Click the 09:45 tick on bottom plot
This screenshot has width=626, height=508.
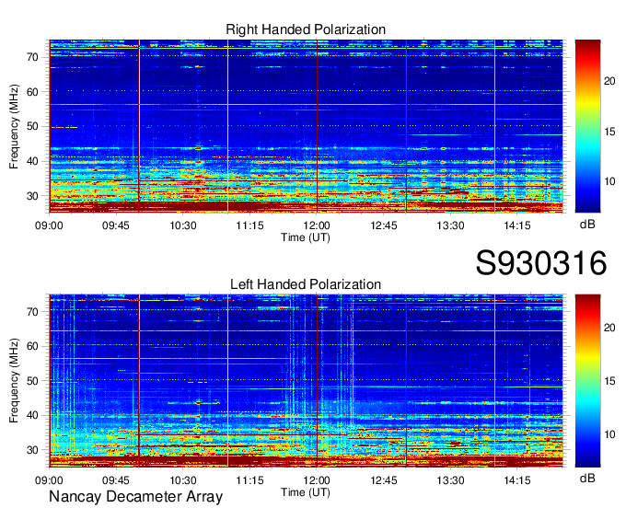[x=116, y=480]
